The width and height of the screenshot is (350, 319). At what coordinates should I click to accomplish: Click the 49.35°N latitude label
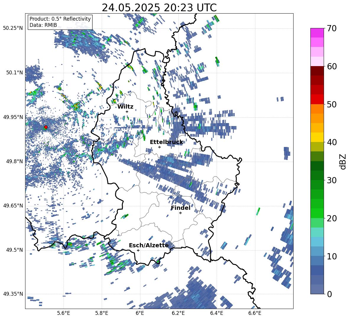click(x=13, y=294)
